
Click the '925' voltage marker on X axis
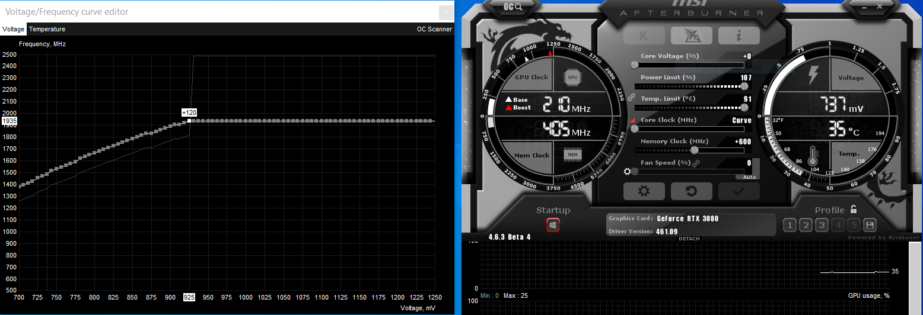point(189,297)
